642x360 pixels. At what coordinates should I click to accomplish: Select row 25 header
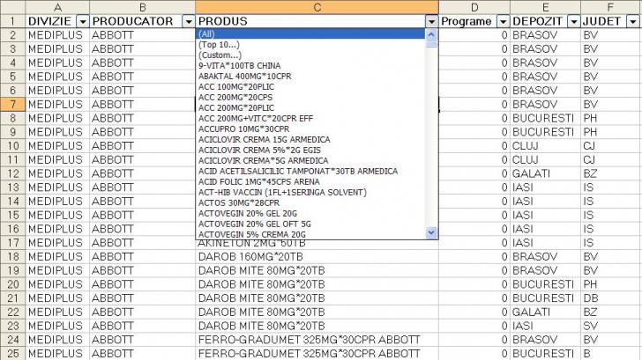[12, 354]
